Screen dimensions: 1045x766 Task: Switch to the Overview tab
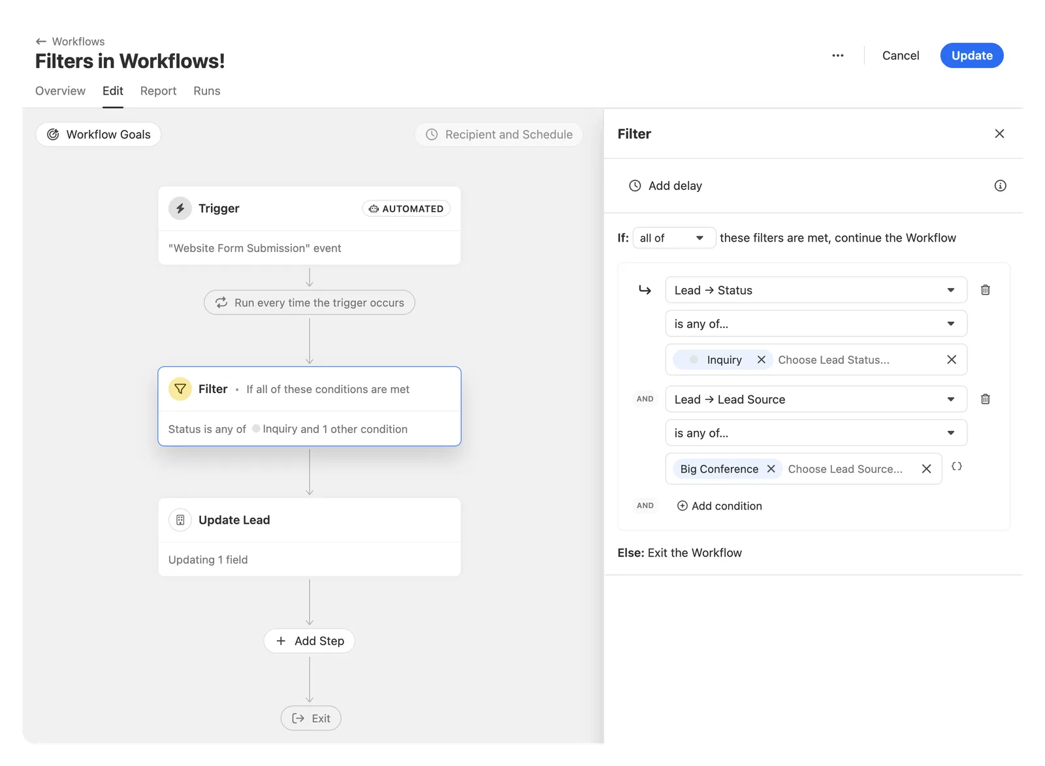point(60,91)
